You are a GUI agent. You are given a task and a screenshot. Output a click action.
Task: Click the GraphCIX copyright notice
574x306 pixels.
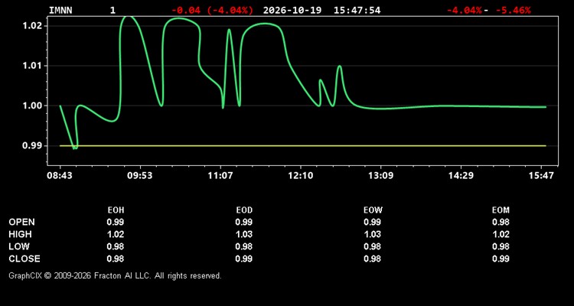pos(115,275)
